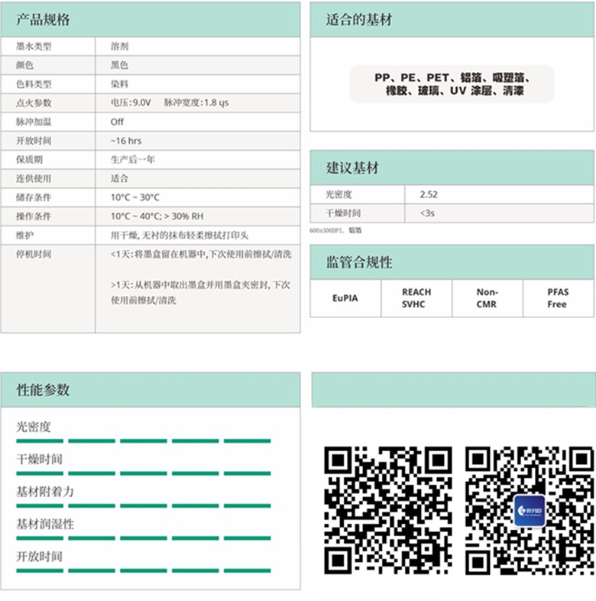Click the <1天 downtime instruction line
This screenshot has height=601, width=596.
click(201, 254)
